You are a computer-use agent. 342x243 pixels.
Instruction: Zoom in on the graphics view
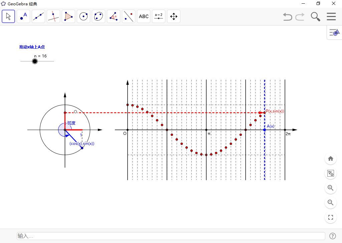[x=331, y=188]
